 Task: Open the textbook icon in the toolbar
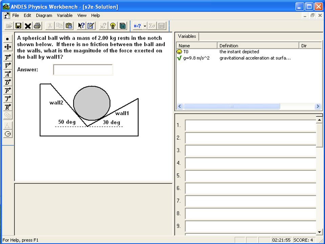123,26
